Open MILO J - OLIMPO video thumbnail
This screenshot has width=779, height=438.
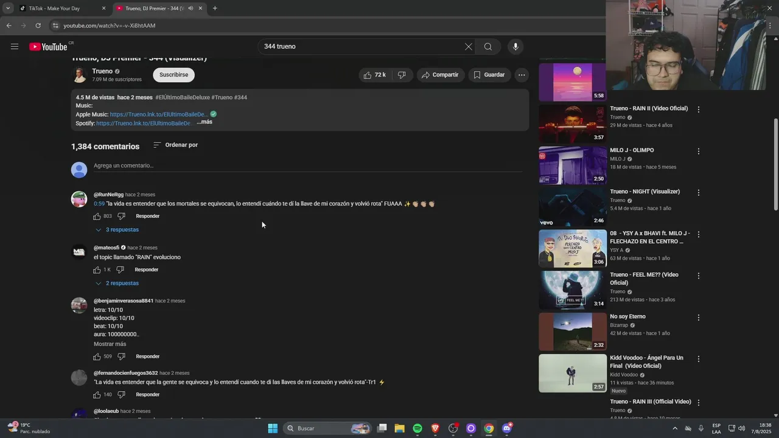pyautogui.click(x=573, y=165)
